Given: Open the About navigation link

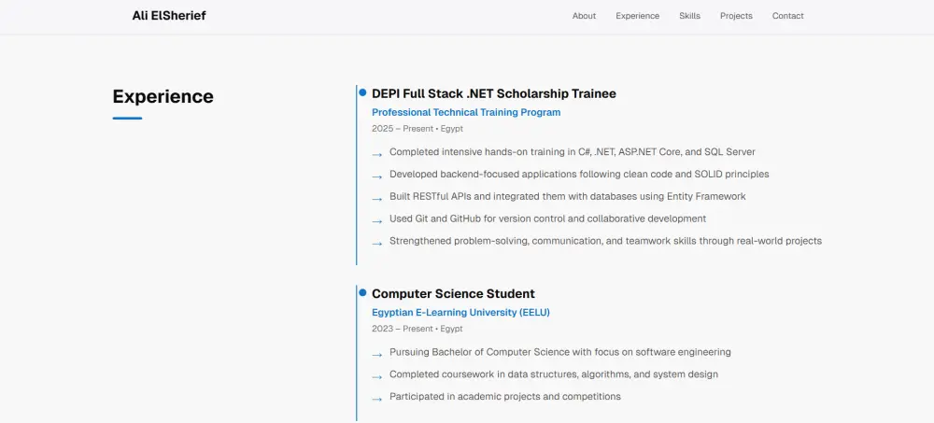Looking at the screenshot, I should tap(584, 16).
